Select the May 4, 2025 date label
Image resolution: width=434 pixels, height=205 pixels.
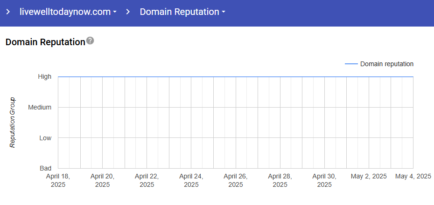click(x=413, y=176)
